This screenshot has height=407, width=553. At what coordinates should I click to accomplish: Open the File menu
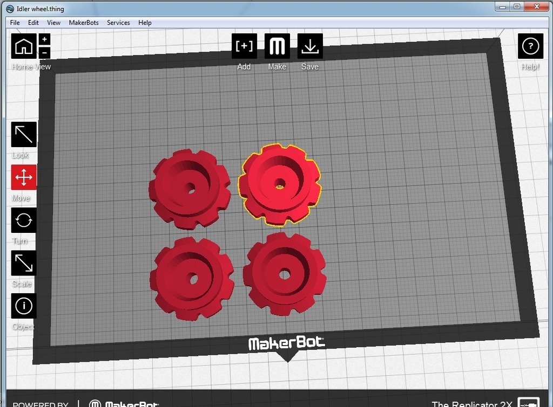click(14, 23)
